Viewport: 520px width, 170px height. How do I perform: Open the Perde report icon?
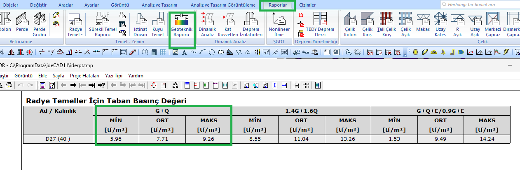(22, 22)
